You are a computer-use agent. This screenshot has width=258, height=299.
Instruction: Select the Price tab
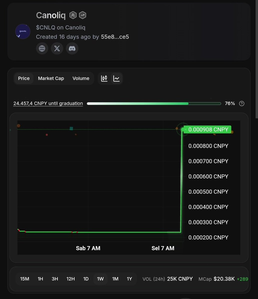[x=24, y=78]
